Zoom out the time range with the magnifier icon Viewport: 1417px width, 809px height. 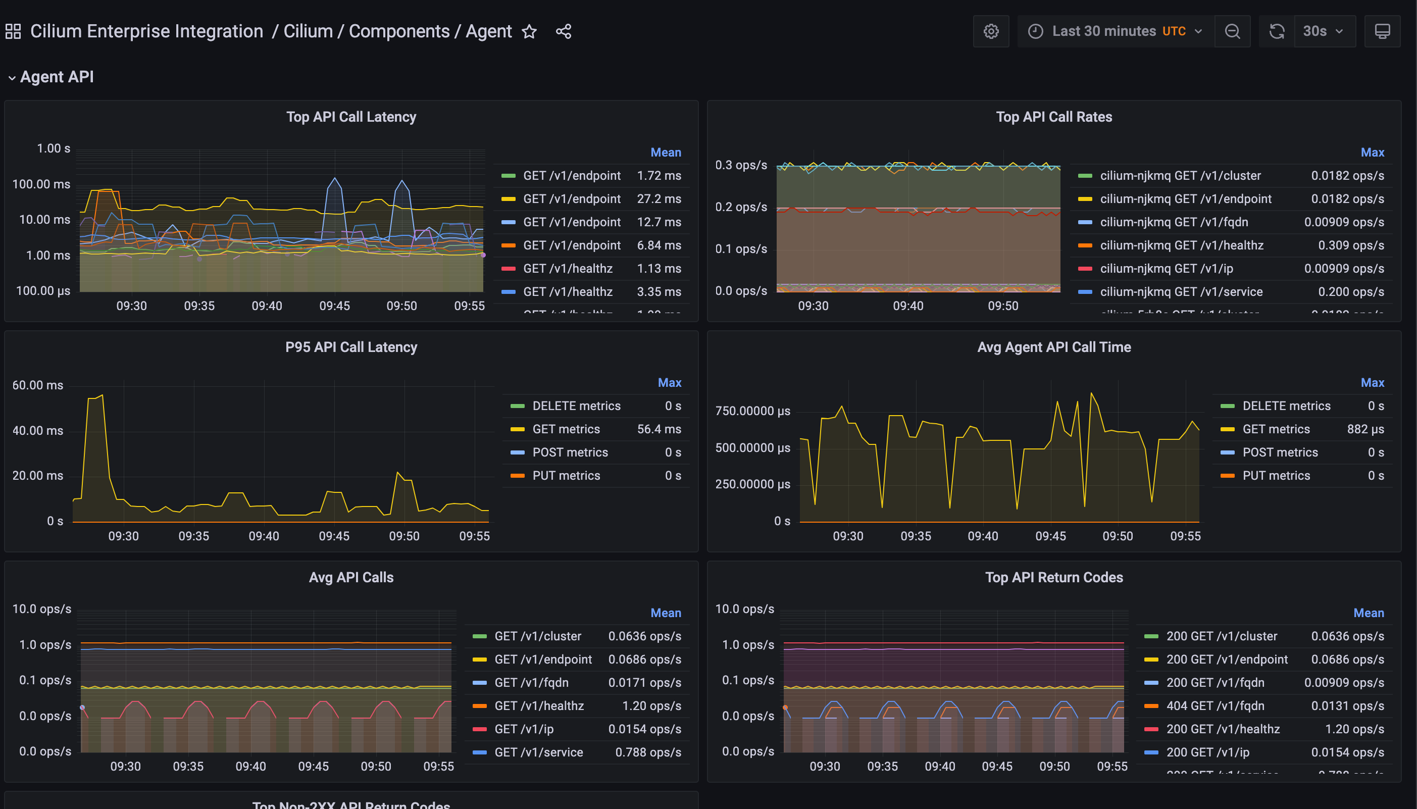[x=1233, y=31]
